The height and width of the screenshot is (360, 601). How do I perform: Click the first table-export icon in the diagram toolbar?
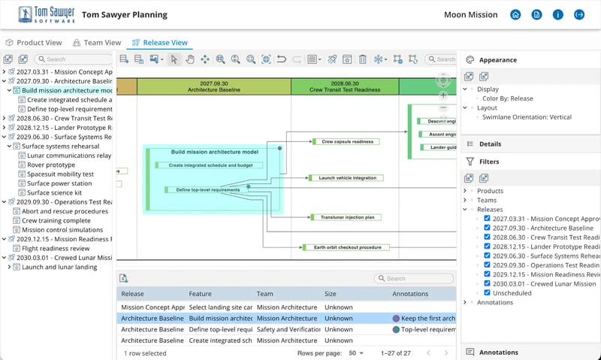pyautogui.click(x=124, y=59)
